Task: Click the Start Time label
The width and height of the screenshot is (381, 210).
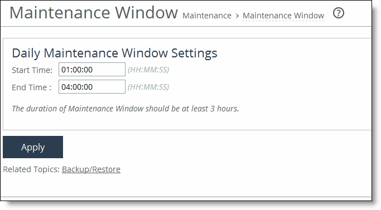Action: (32, 70)
